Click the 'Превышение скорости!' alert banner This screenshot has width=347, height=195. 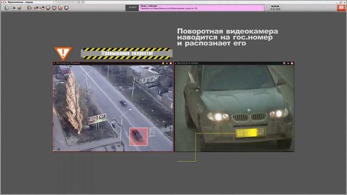pos(126,54)
